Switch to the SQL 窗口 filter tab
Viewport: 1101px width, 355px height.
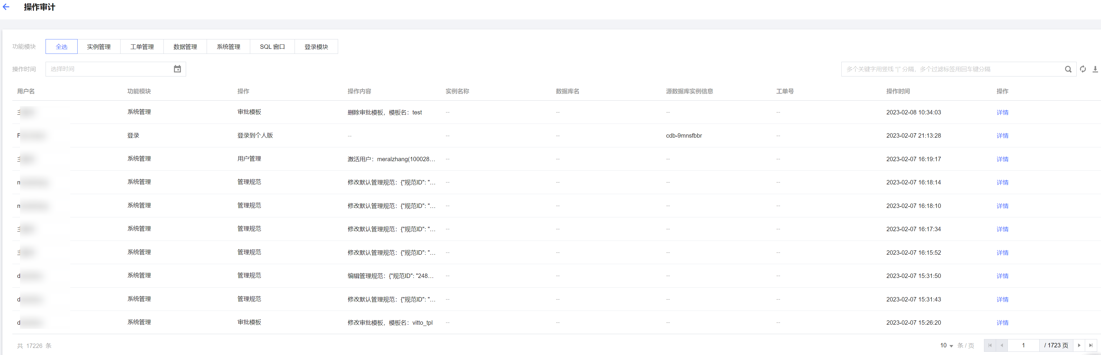tap(272, 47)
